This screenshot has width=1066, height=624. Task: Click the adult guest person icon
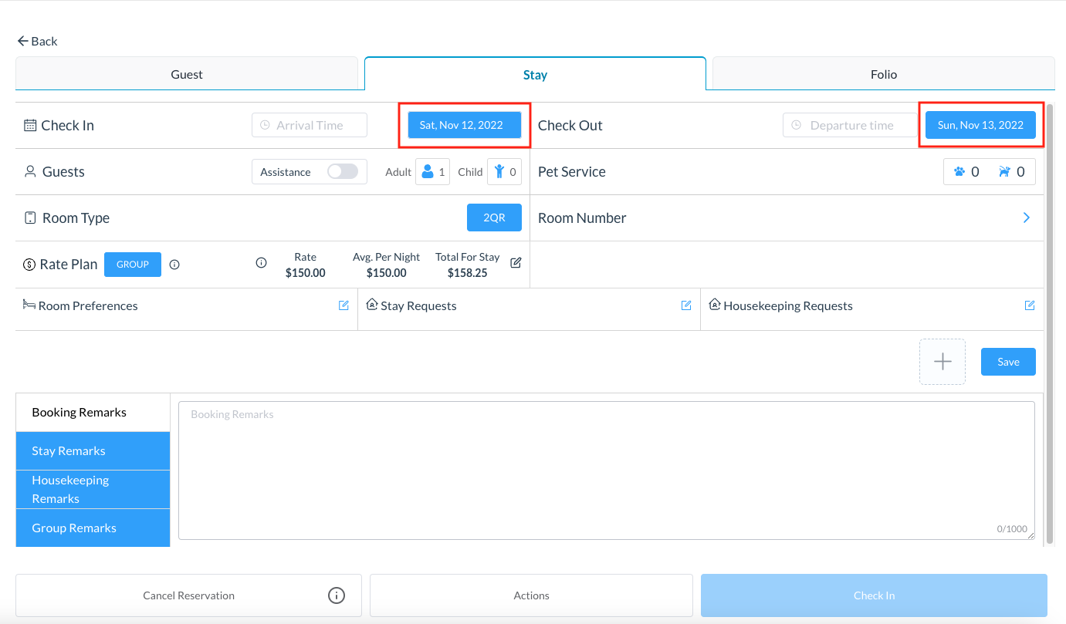pyautogui.click(x=428, y=171)
